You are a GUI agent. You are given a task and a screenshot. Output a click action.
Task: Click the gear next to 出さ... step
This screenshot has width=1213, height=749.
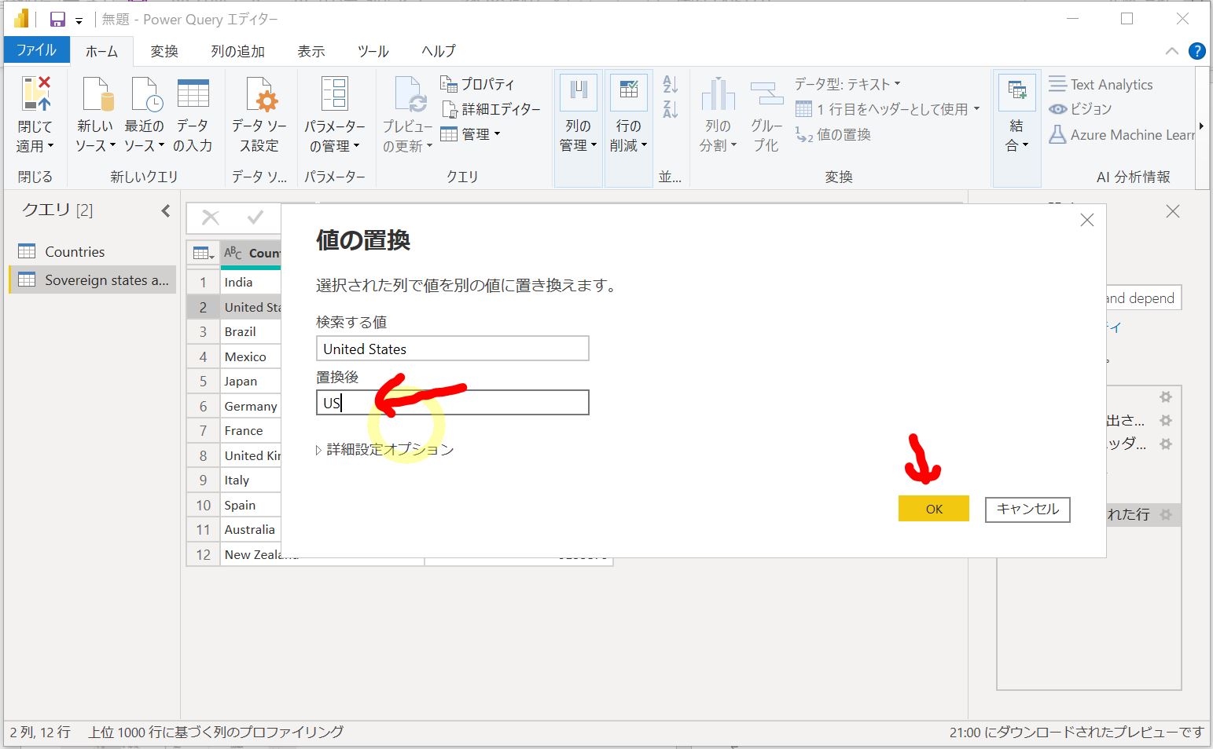(x=1166, y=420)
